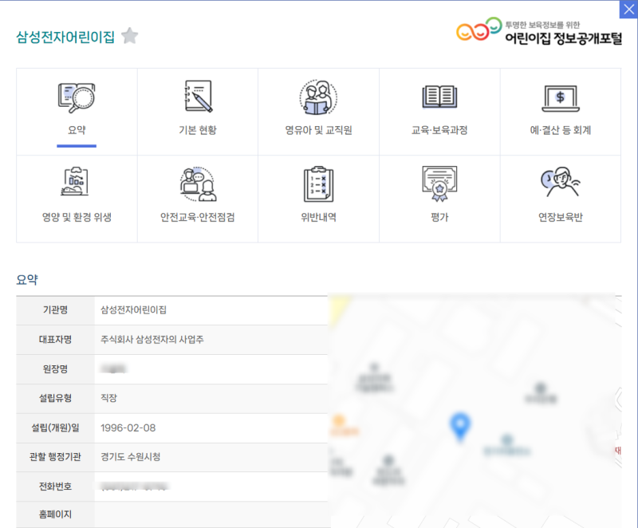Click the 평가 certificate icon

click(x=439, y=183)
